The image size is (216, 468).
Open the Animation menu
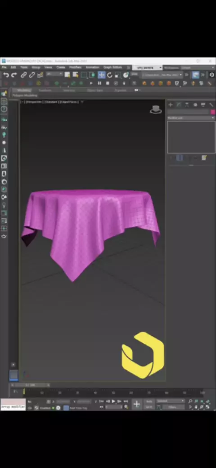click(92, 67)
